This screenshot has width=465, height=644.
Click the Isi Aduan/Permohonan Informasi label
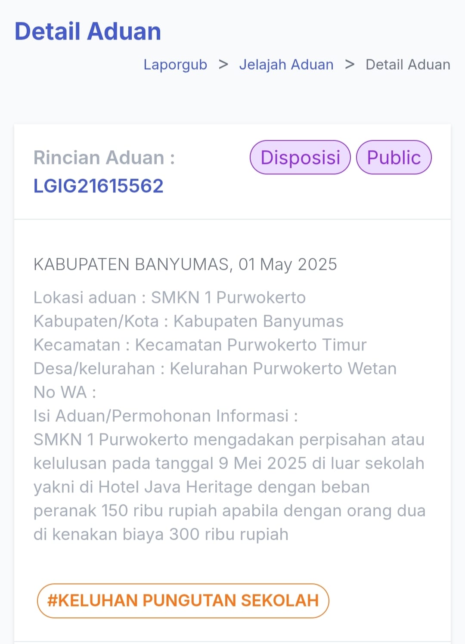(166, 416)
